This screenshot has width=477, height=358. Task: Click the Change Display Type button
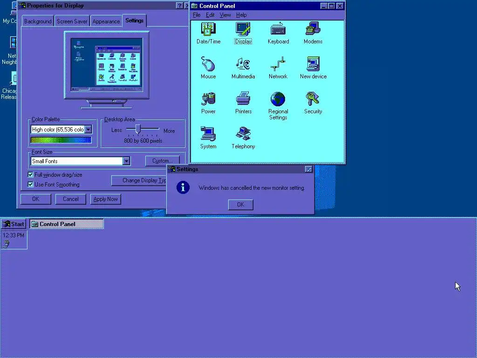pos(139,180)
